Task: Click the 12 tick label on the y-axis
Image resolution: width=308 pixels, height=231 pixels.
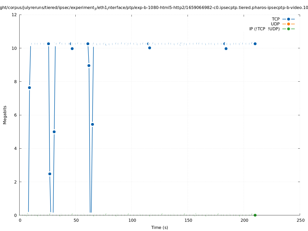Action: click(x=14, y=15)
